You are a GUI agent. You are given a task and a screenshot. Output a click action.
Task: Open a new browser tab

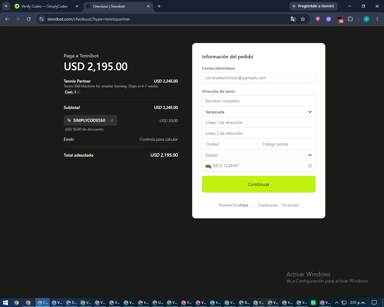point(159,6)
